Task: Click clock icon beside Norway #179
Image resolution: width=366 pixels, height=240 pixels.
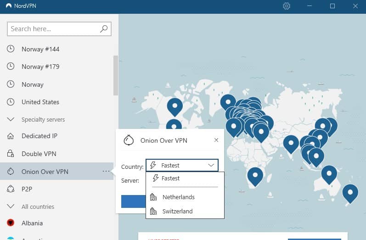Action: pos(11,66)
